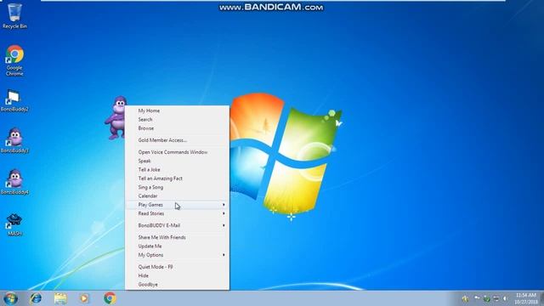Image resolution: width=544 pixels, height=306 pixels.
Task: Click the volume speaker tray icon
Action: (505, 298)
